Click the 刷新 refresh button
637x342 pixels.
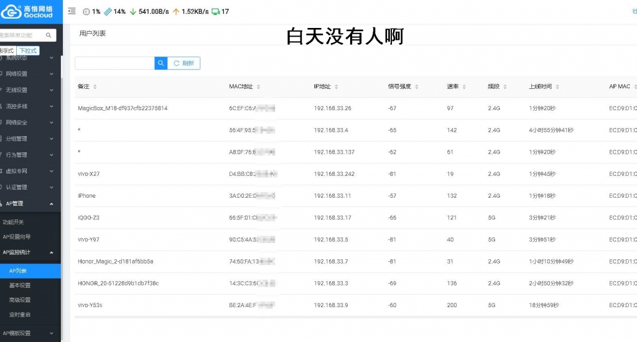click(184, 63)
